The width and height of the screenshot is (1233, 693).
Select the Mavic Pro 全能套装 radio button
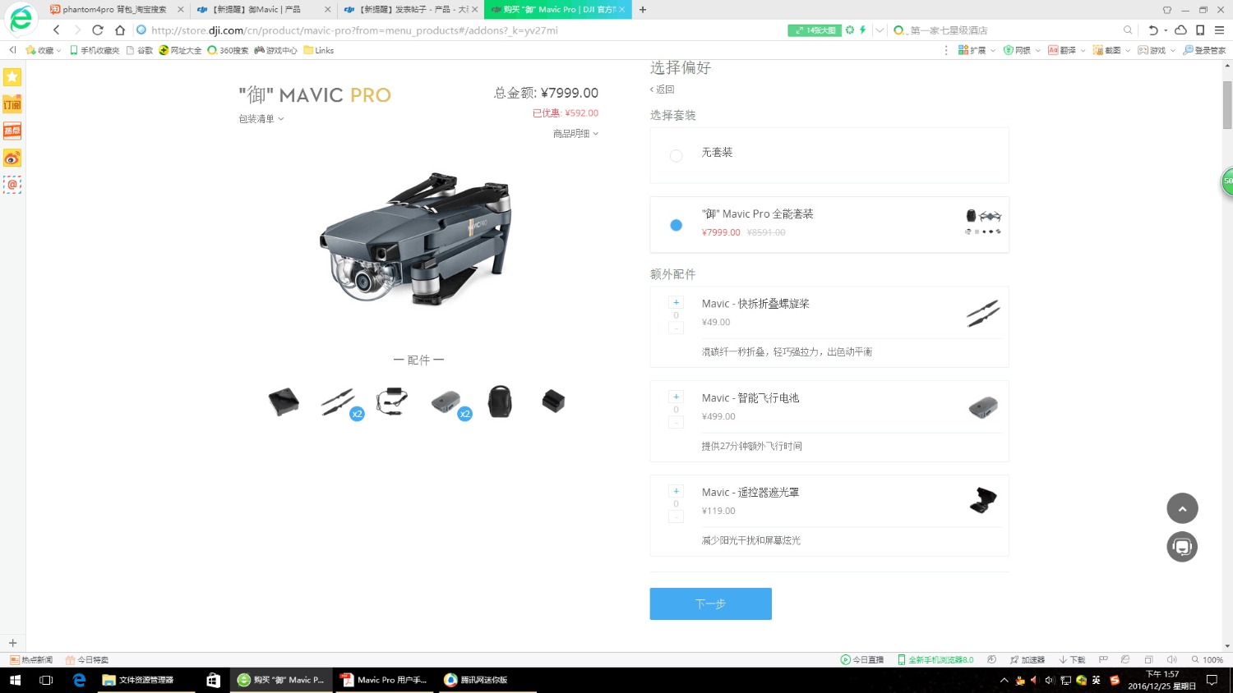click(x=676, y=225)
